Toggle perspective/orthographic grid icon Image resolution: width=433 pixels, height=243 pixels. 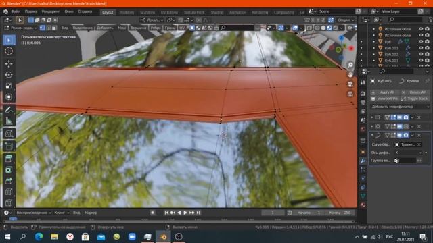[350, 94]
